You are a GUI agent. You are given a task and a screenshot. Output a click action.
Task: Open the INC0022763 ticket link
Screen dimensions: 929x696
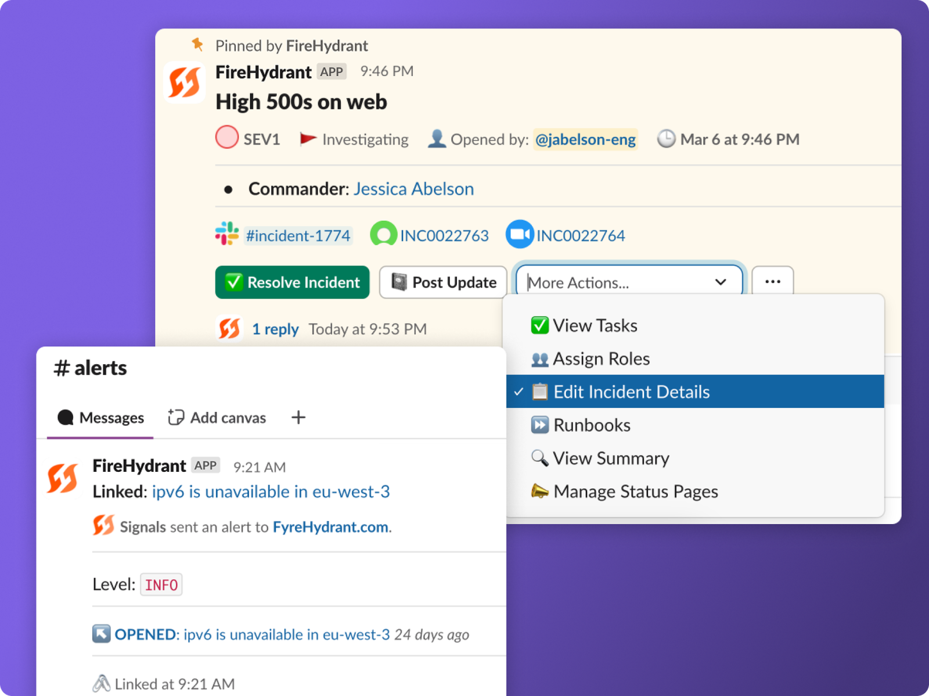[444, 235]
